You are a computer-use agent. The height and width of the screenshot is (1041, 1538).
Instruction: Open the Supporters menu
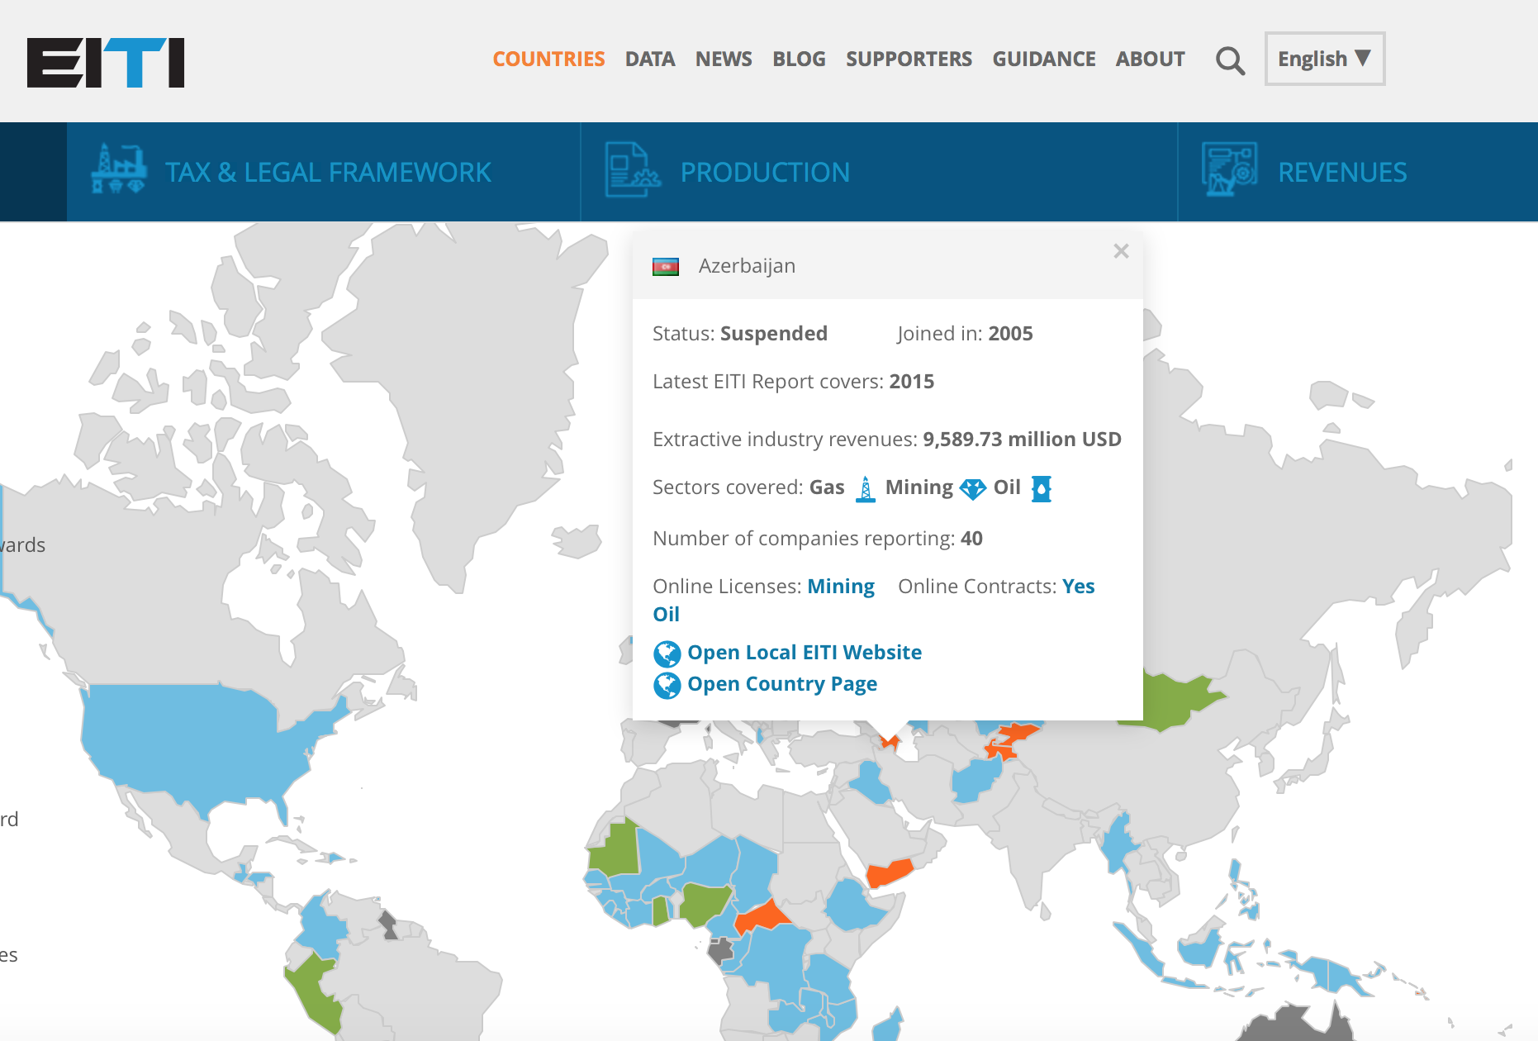pyautogui.click(x=909, y=59)
